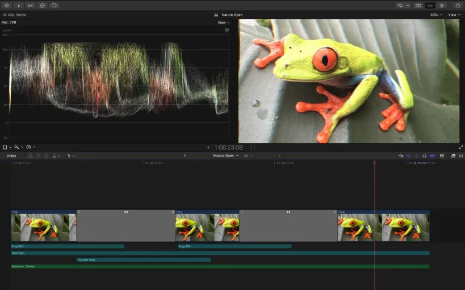Click append clip edit icon
465x290 pixels.
pyautogui.click(x=46, y=156)
